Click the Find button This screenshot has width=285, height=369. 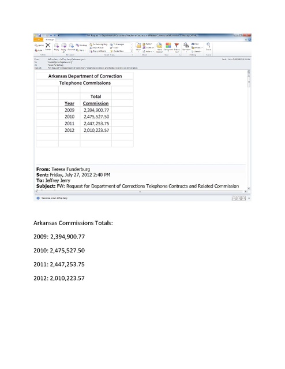tap(195, 44)
